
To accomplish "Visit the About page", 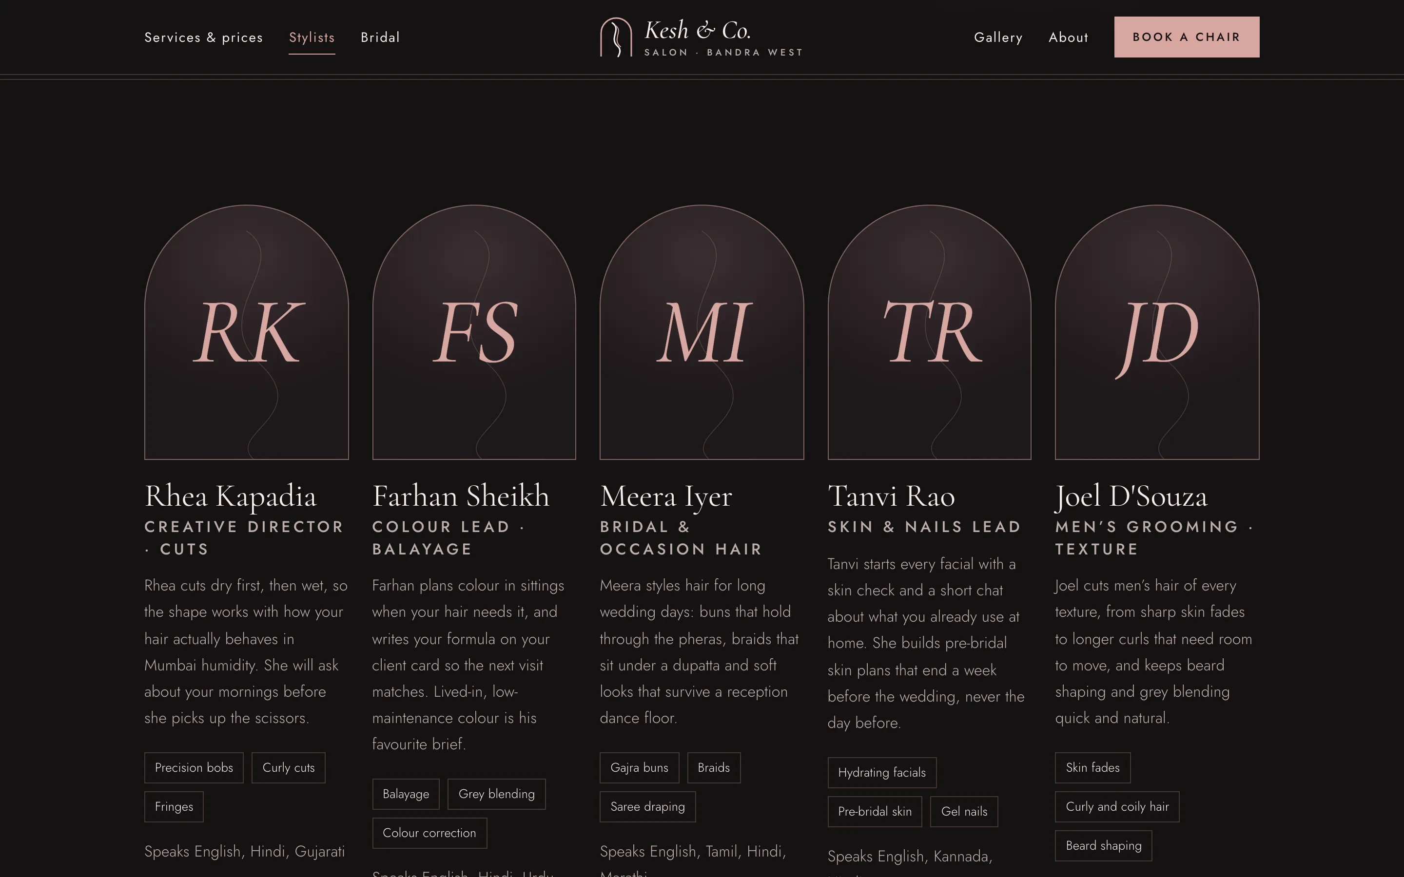I will [x=1068, y=37].
